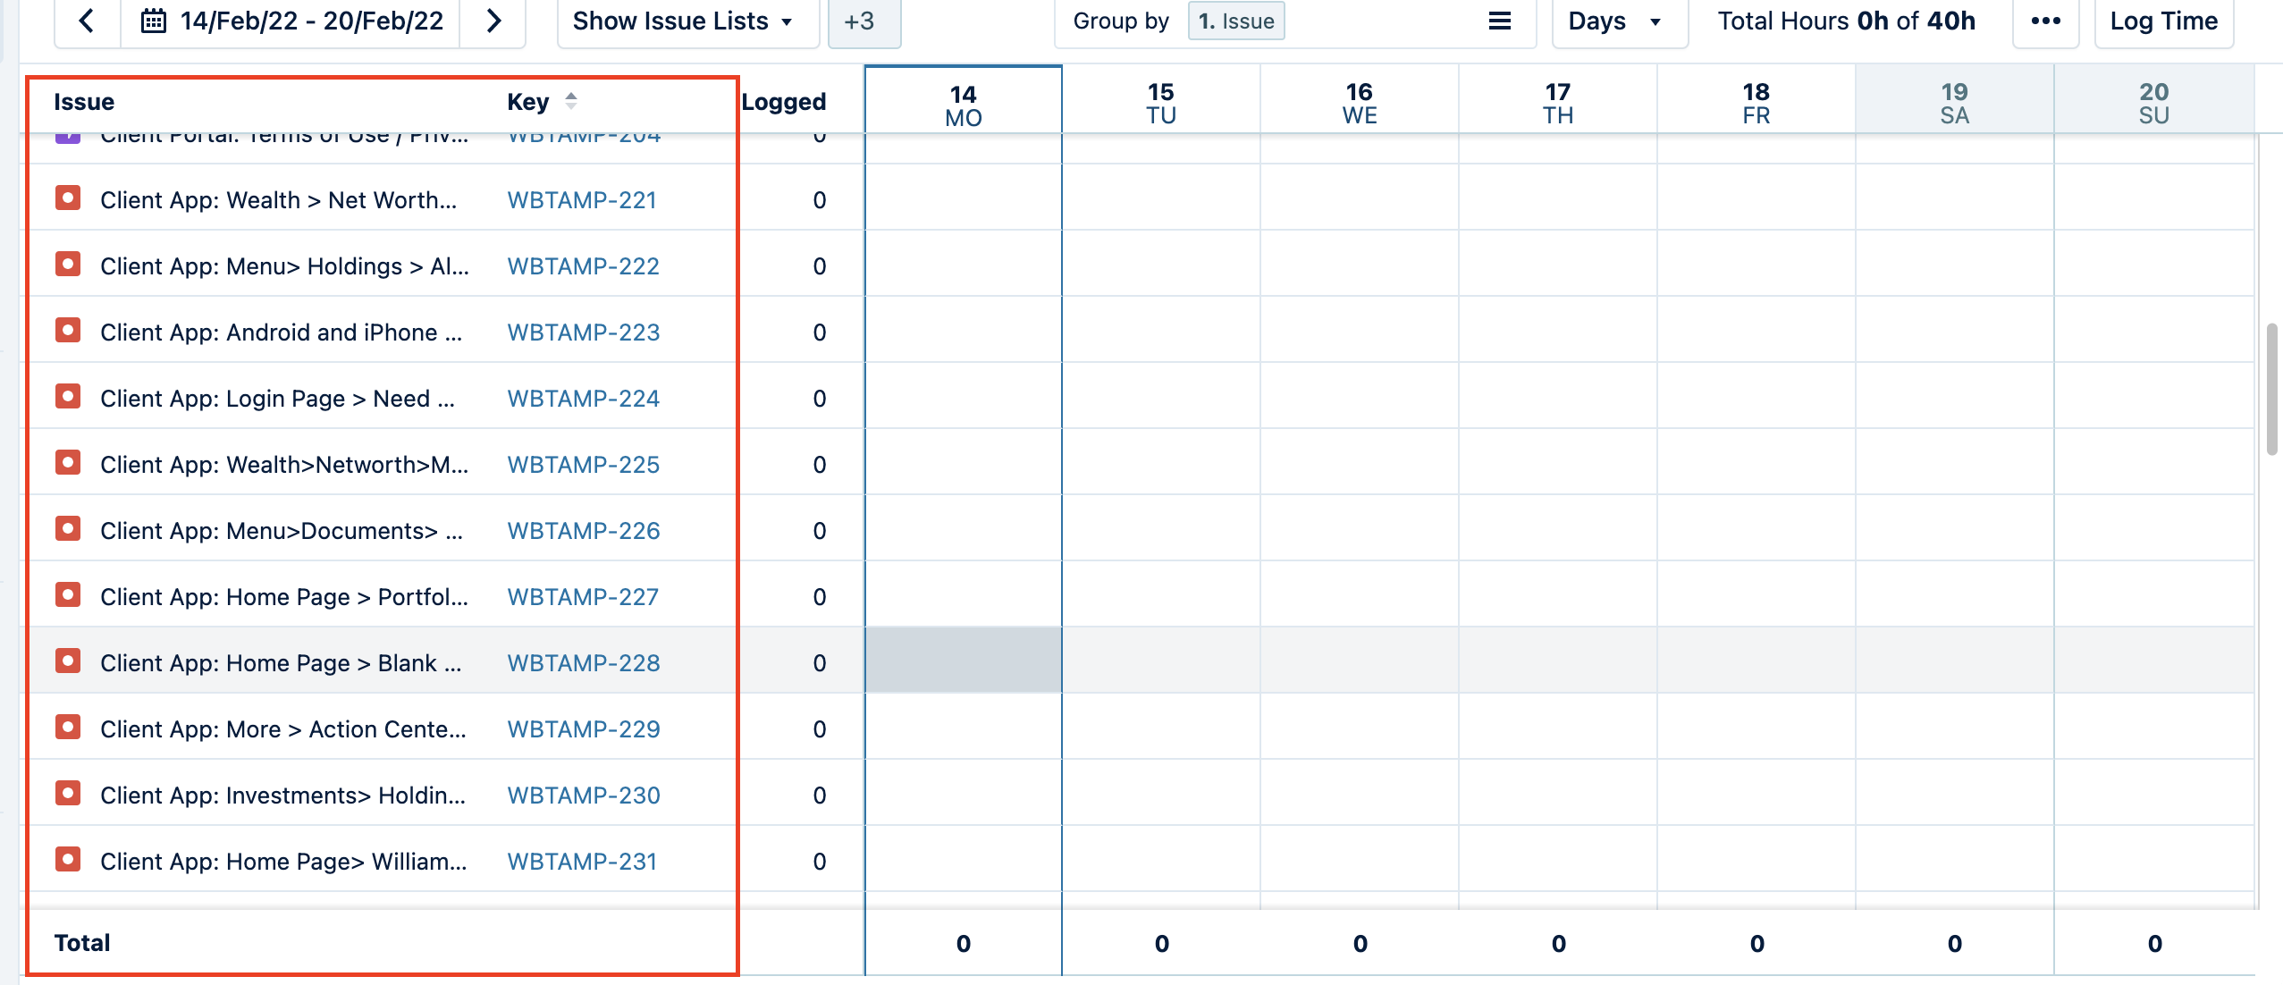Click the hamburger view-options icon

(1498, 21)
